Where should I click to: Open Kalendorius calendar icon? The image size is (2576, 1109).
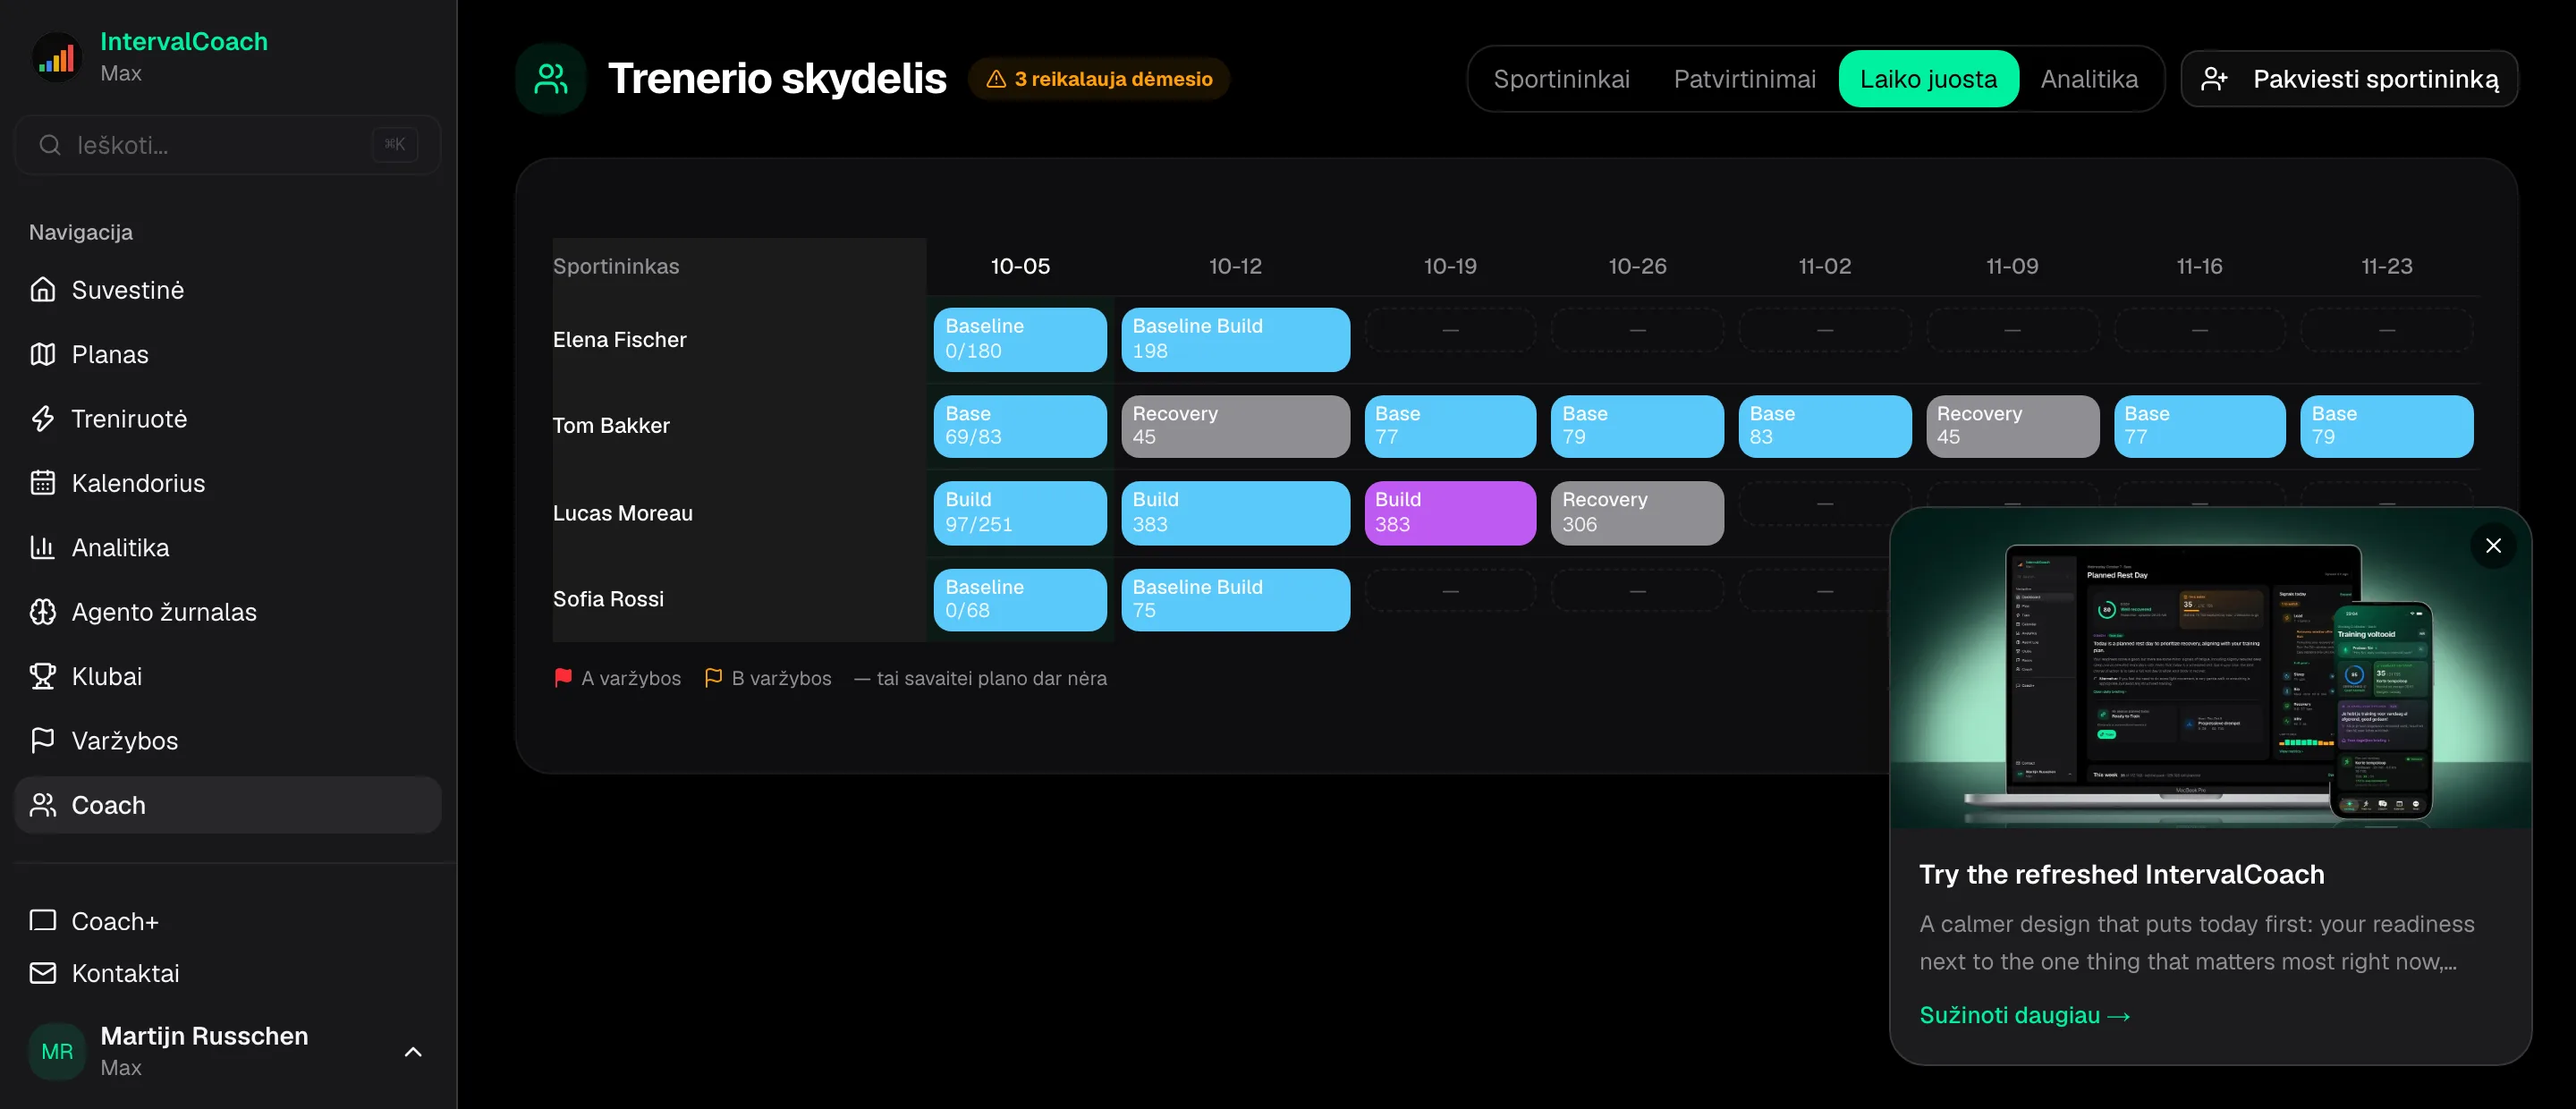(43, 483)
